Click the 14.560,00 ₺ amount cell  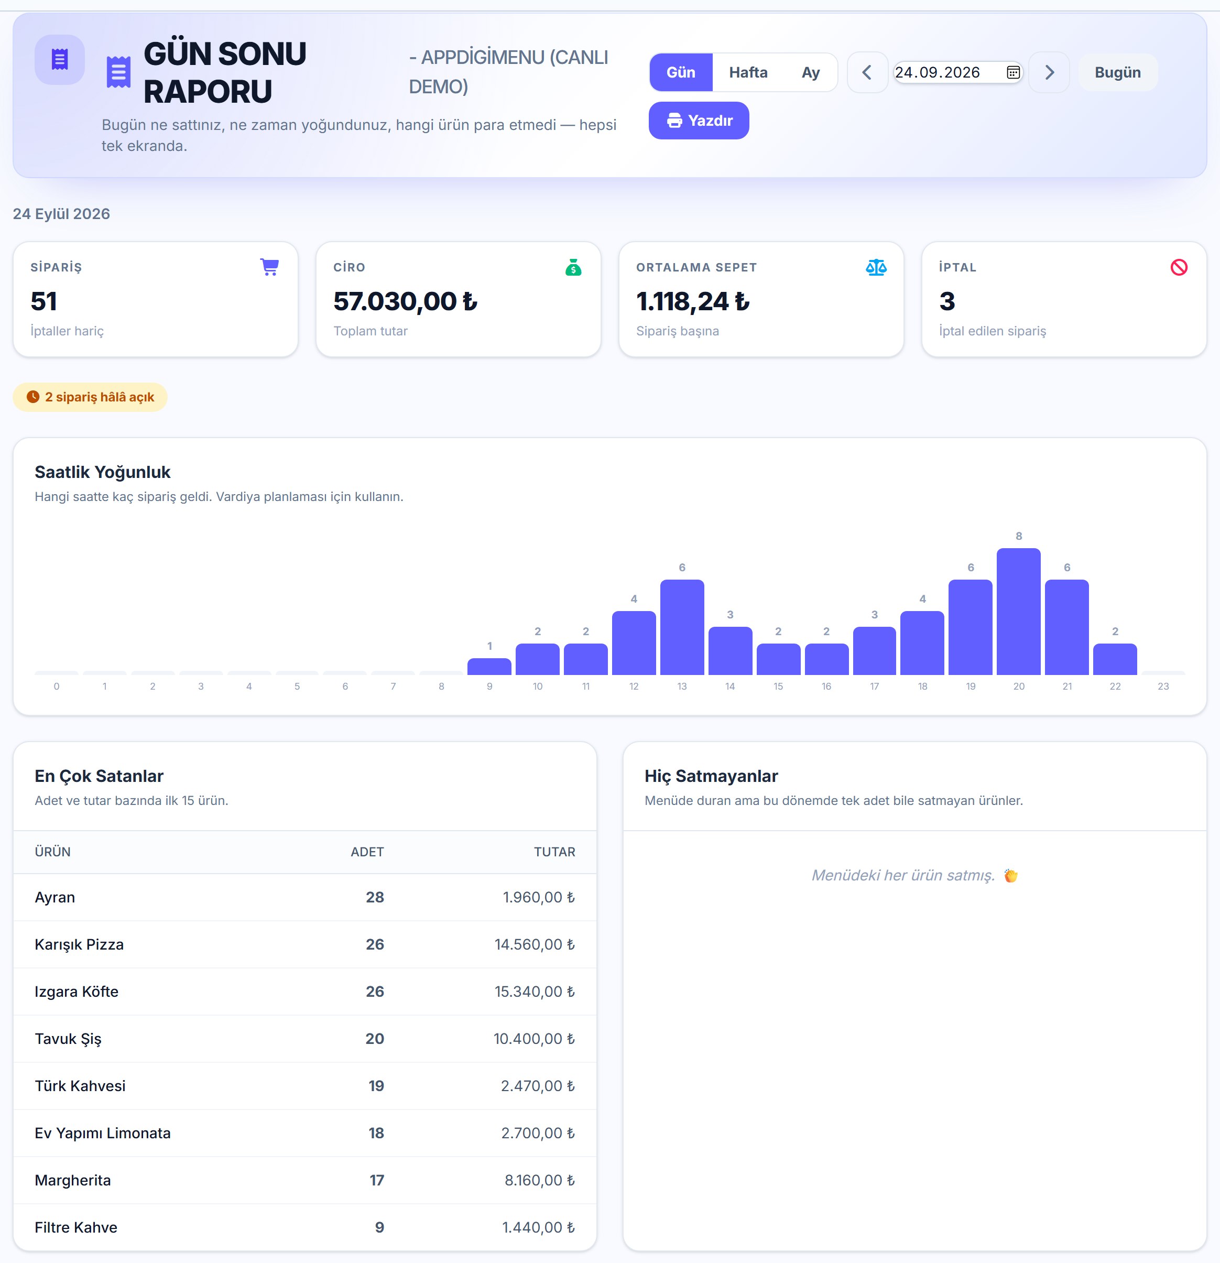tap(535, 944)
